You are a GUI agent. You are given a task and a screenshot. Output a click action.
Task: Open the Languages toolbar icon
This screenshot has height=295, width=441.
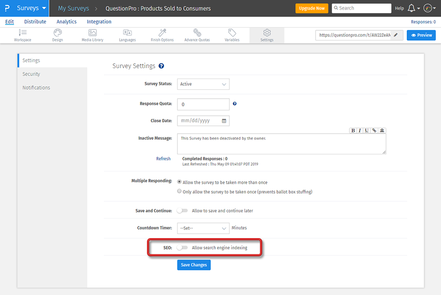click(x=127, y=35)
